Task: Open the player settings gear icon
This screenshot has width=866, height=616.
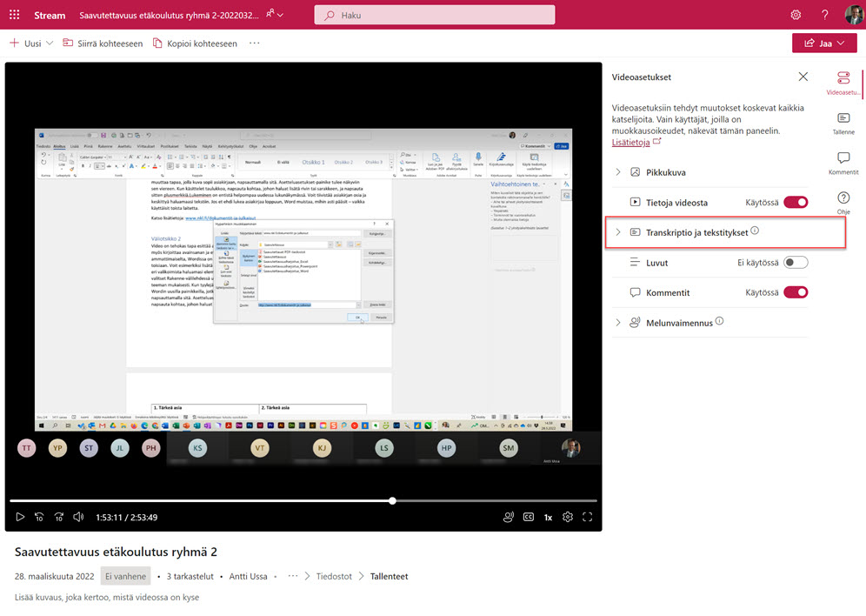Action: [x=568, y=517]
